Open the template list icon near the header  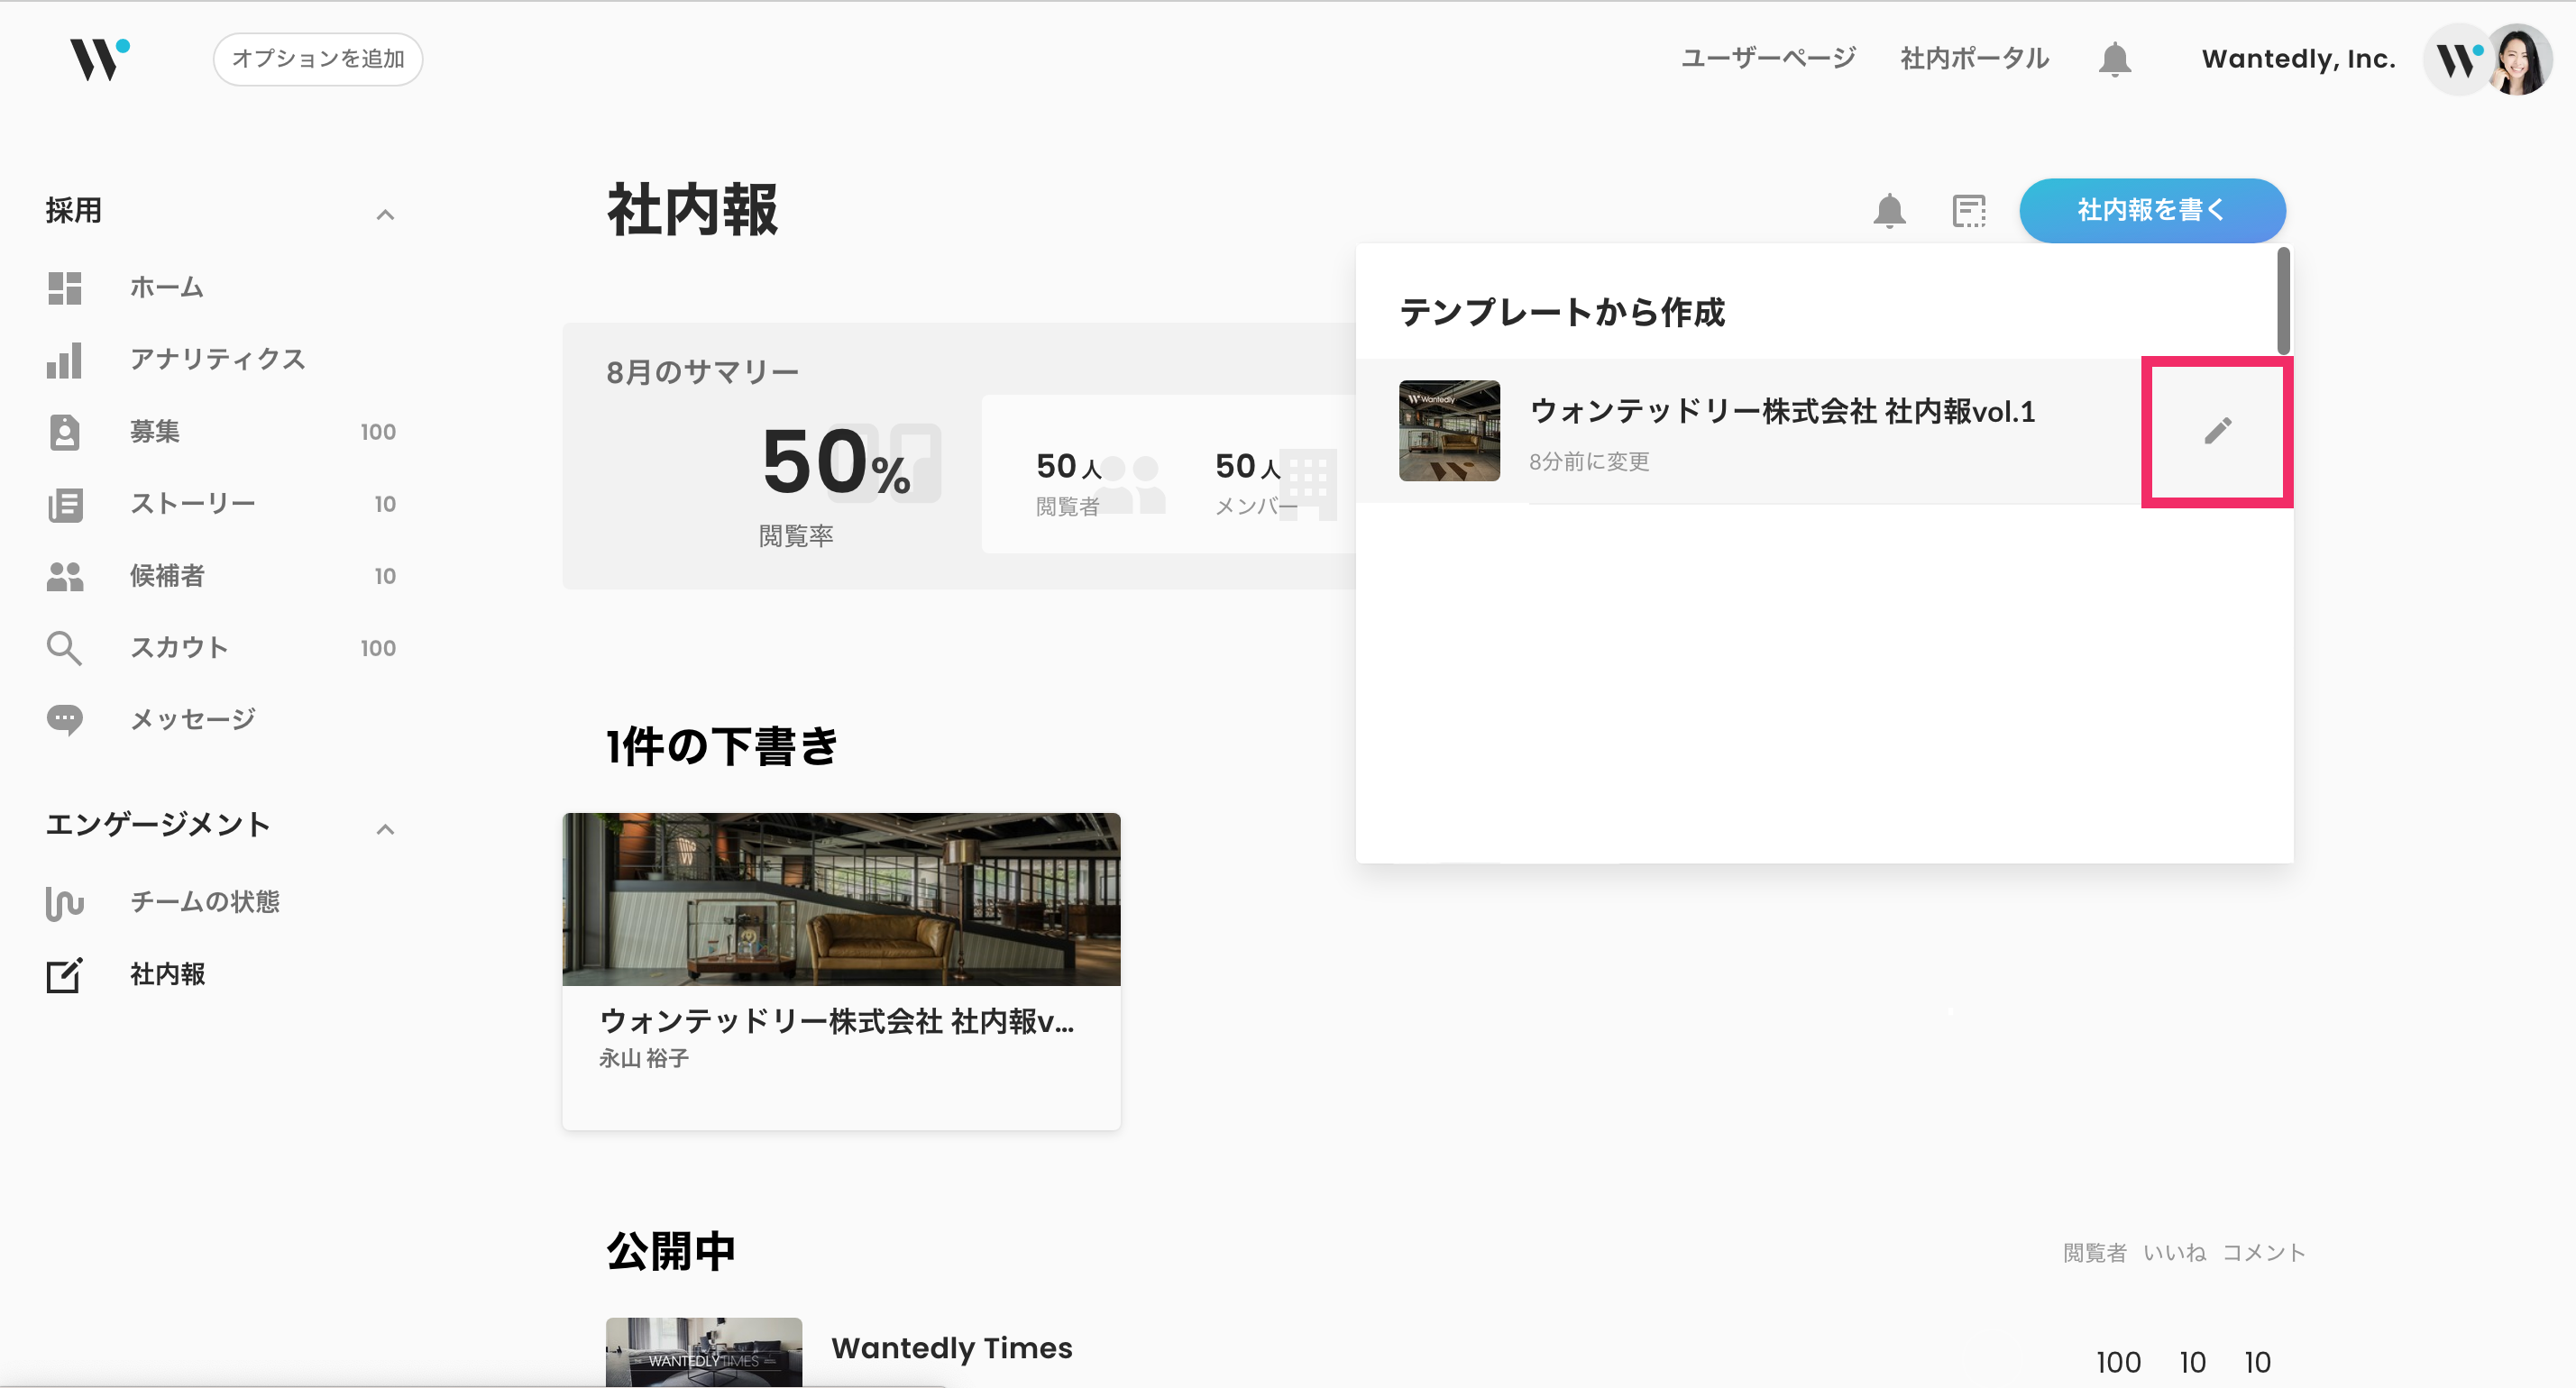point(1968,211)
